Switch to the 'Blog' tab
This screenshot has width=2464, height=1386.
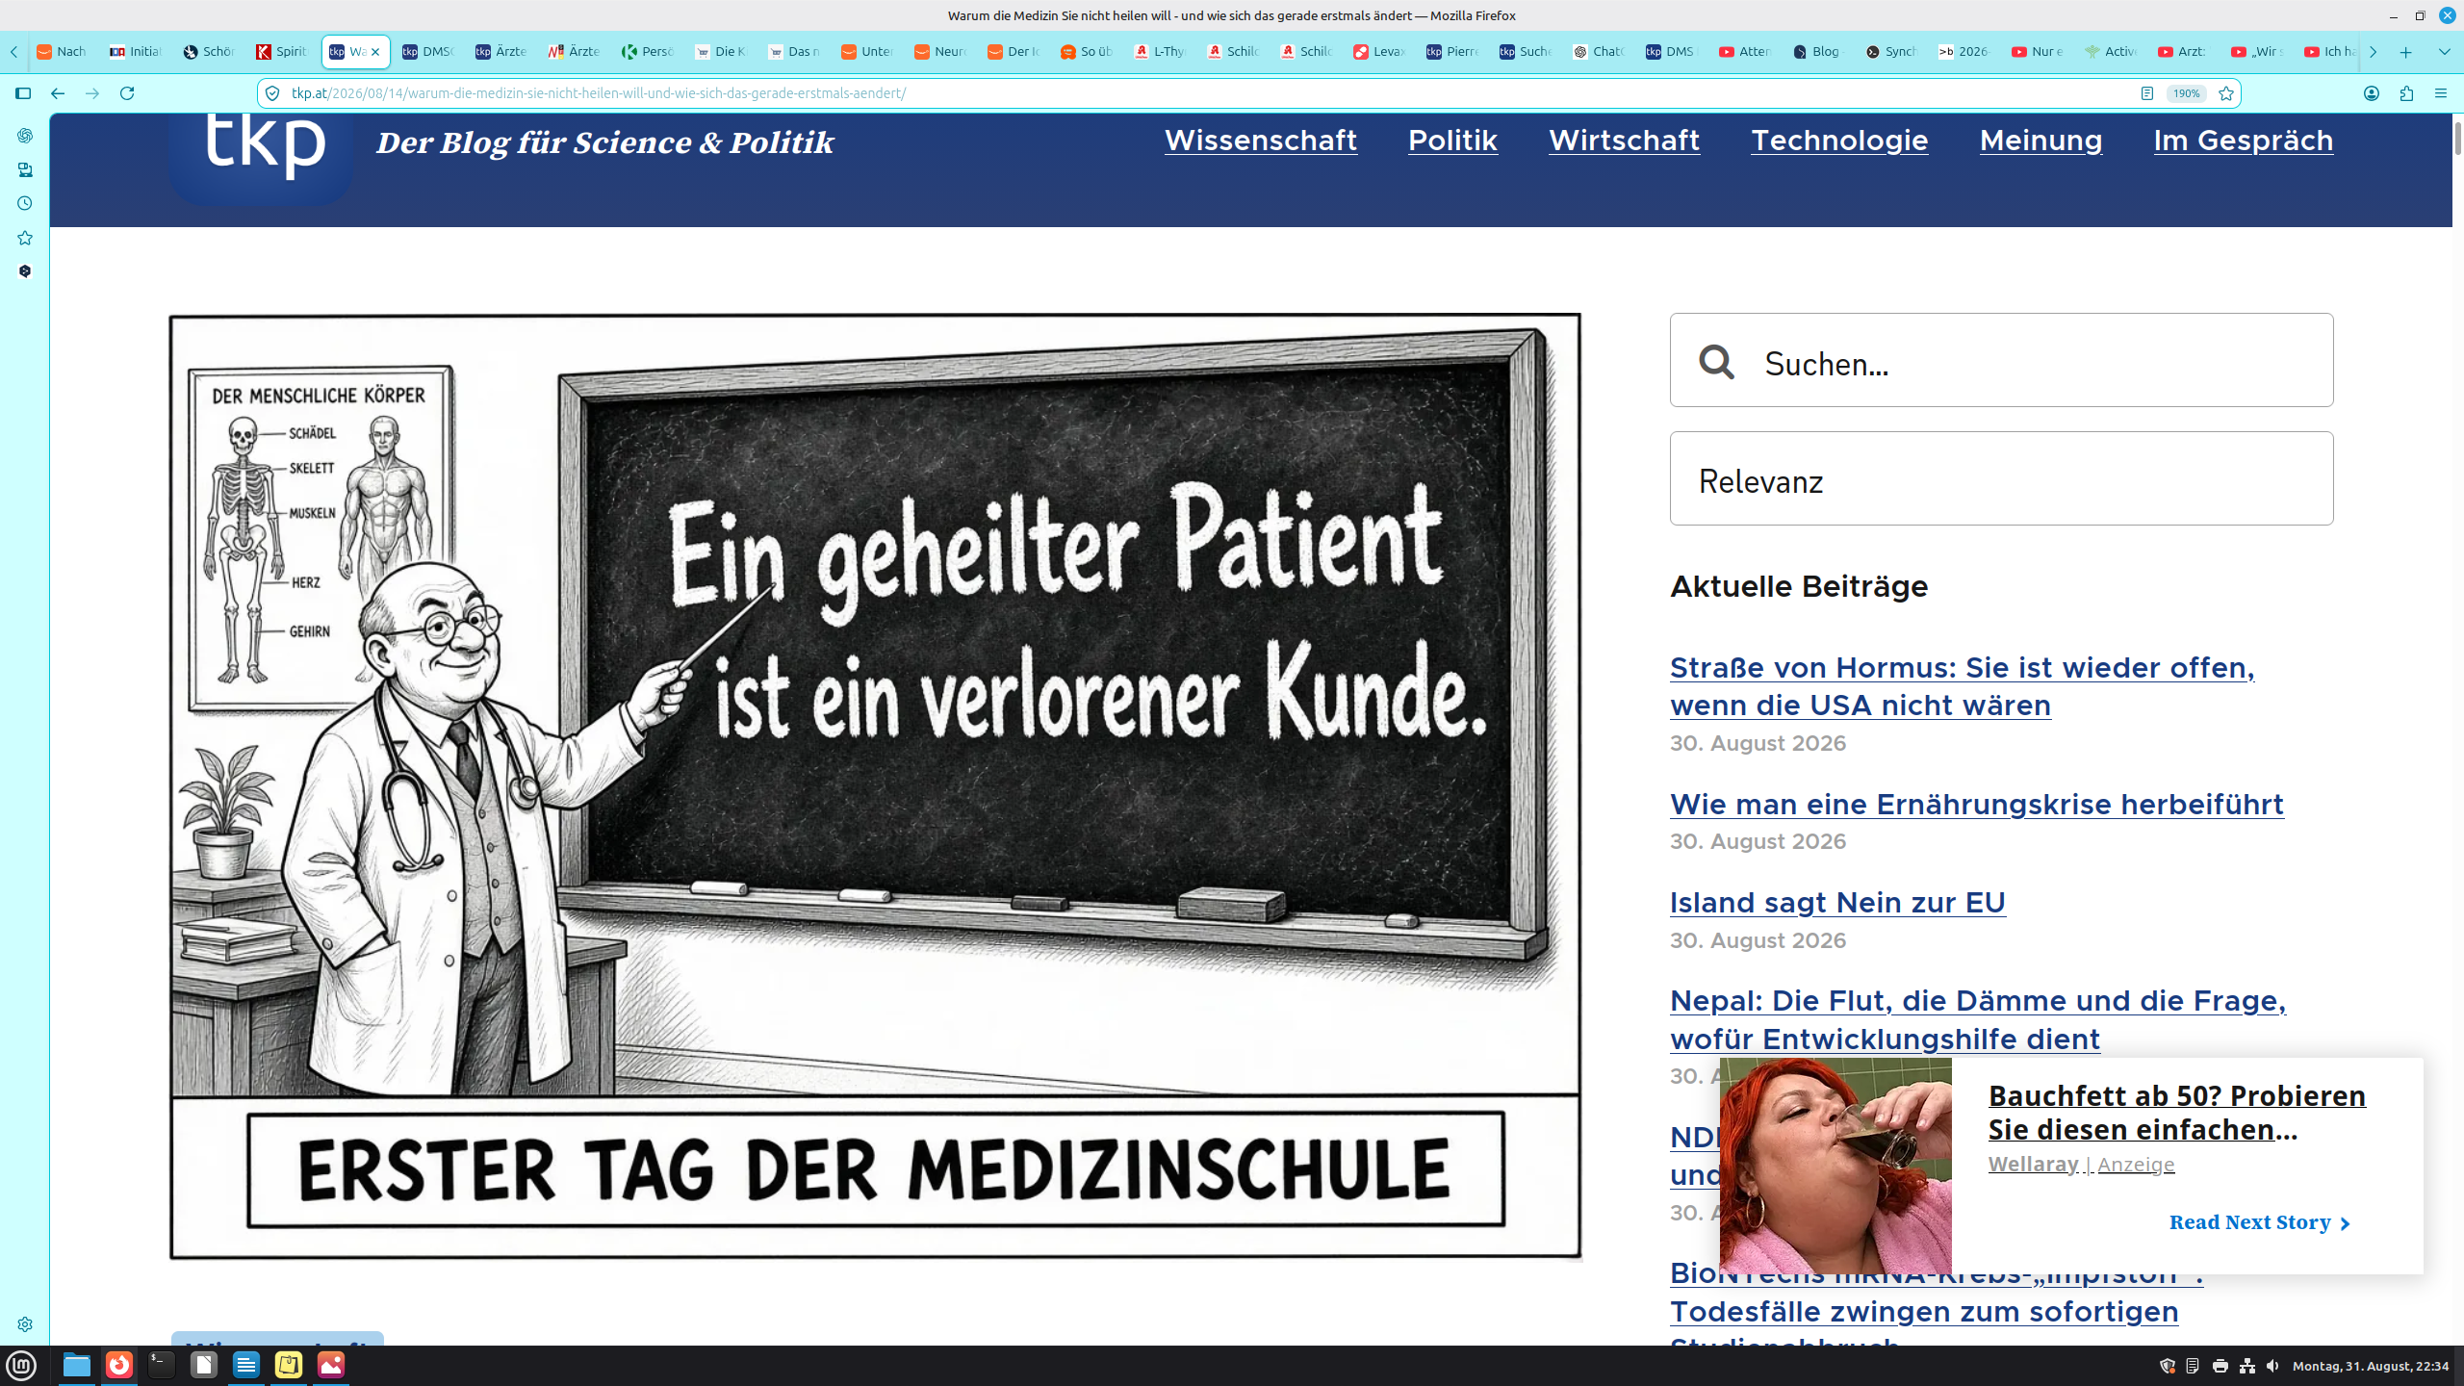tap(1818, 52)
